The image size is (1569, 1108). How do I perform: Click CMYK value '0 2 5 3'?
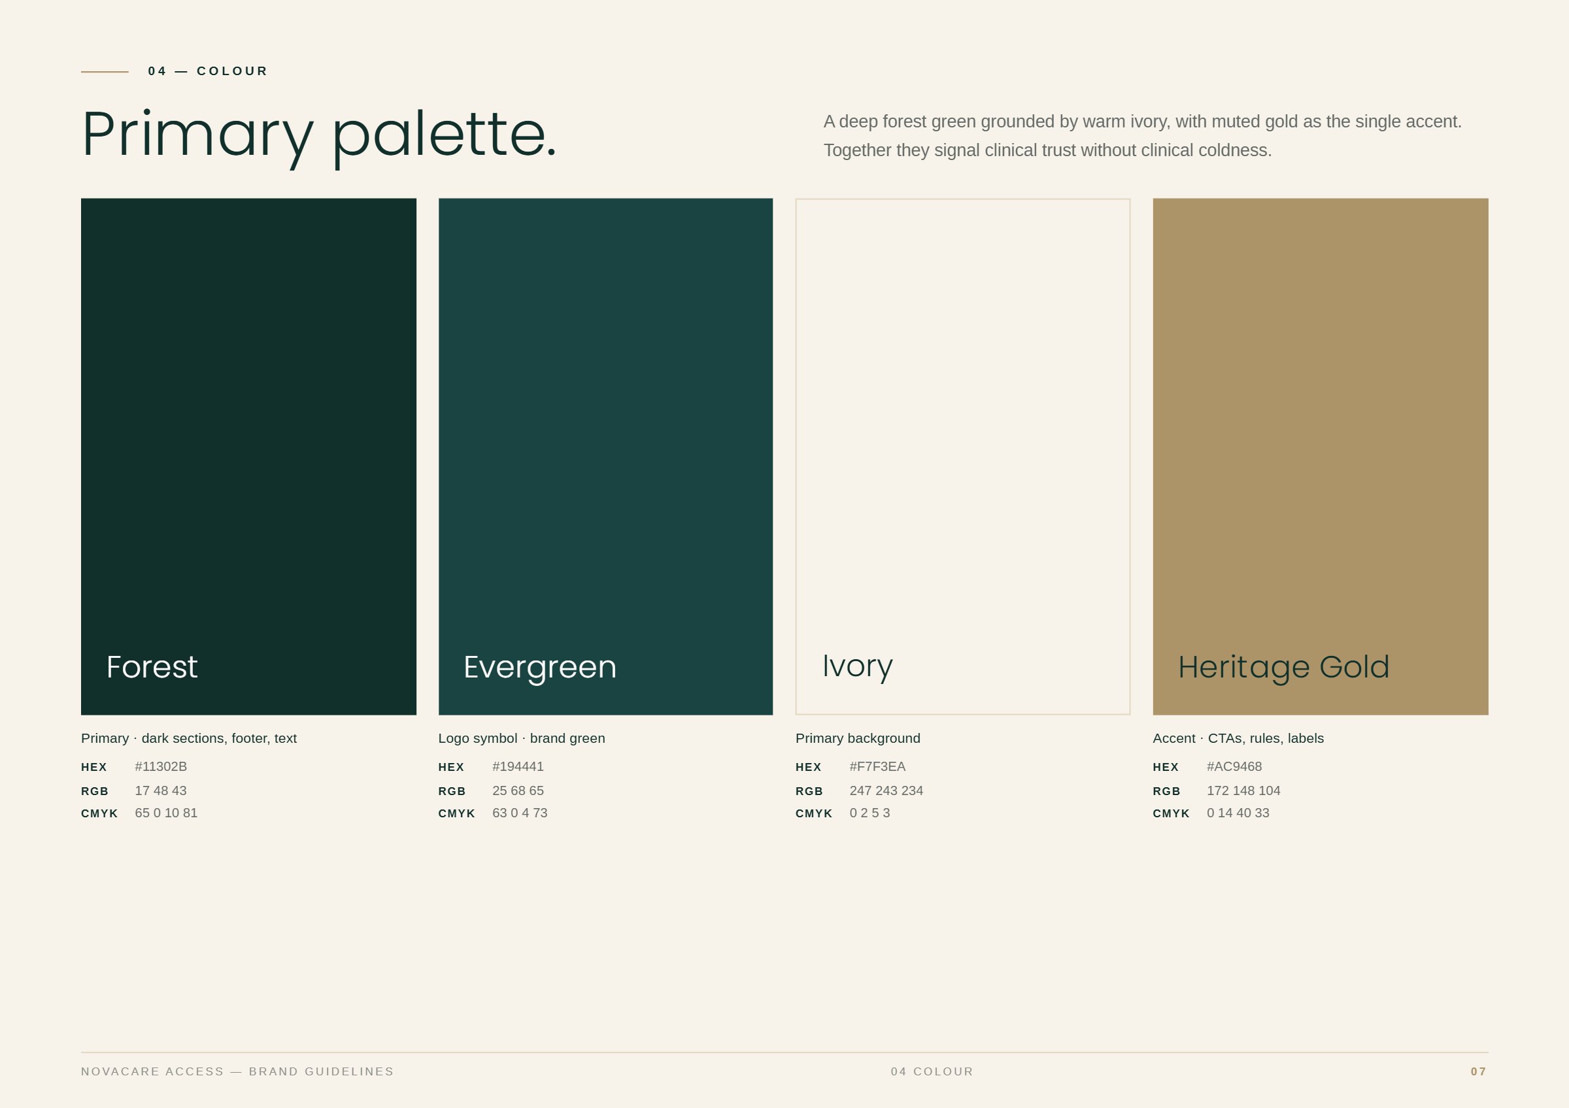pos(870,813)
